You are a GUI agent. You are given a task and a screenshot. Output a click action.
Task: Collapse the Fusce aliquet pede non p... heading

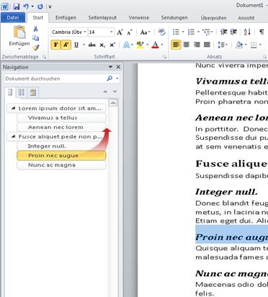coord(14,136)
